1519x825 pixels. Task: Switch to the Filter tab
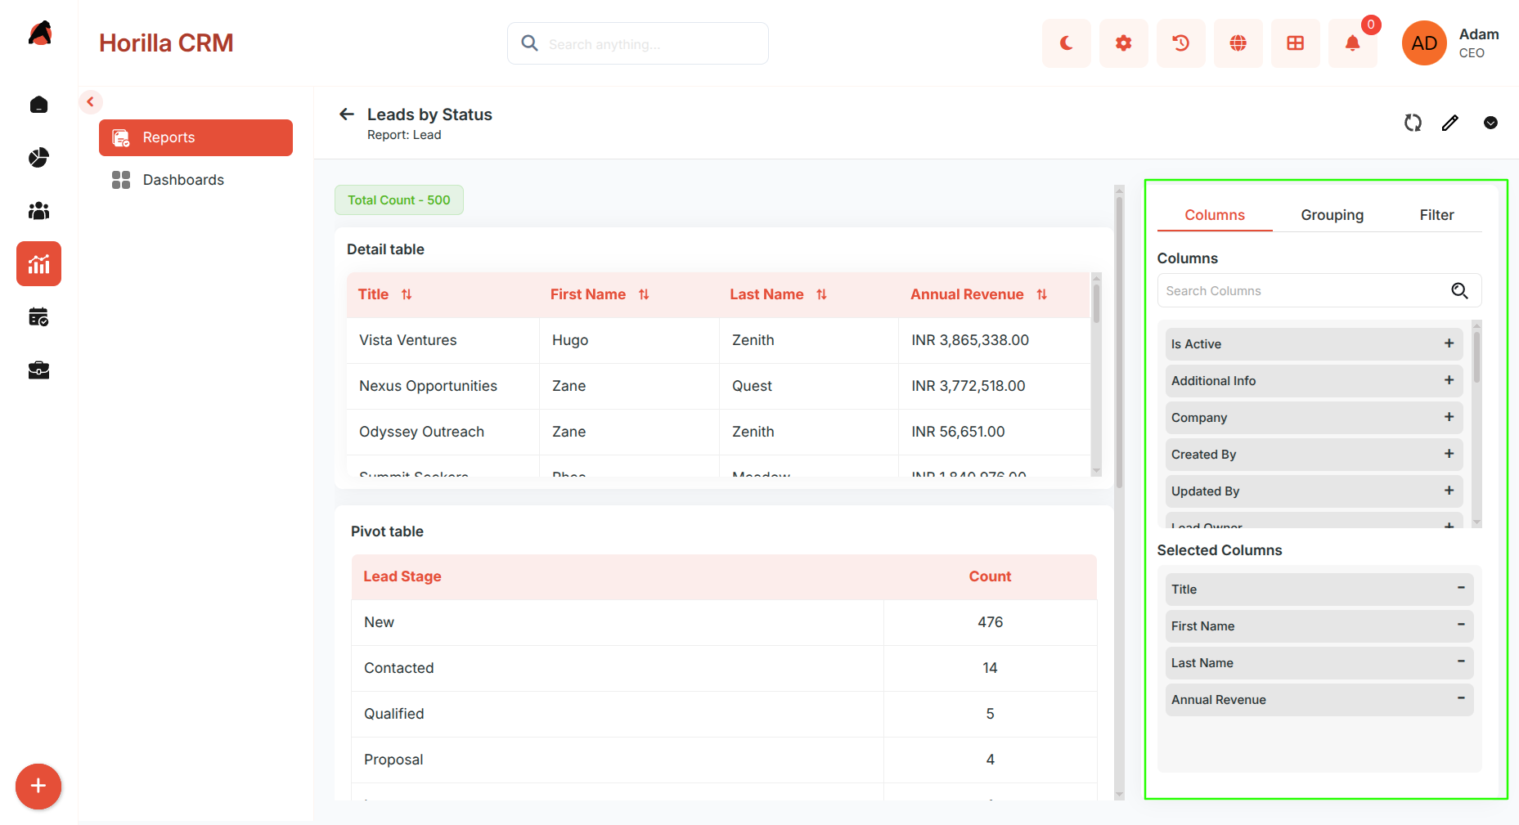[x=1436, y=215]
